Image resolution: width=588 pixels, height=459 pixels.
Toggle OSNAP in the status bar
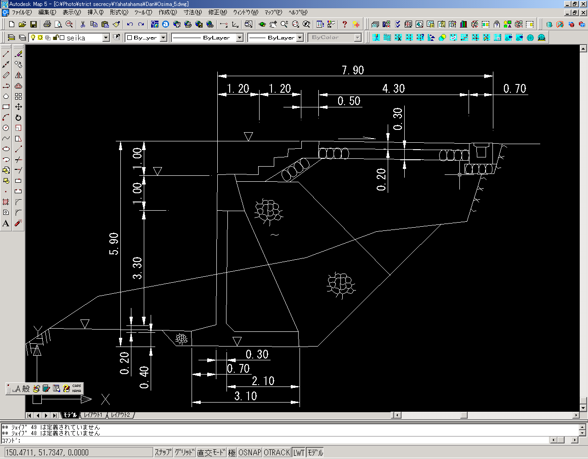[249, 453]
